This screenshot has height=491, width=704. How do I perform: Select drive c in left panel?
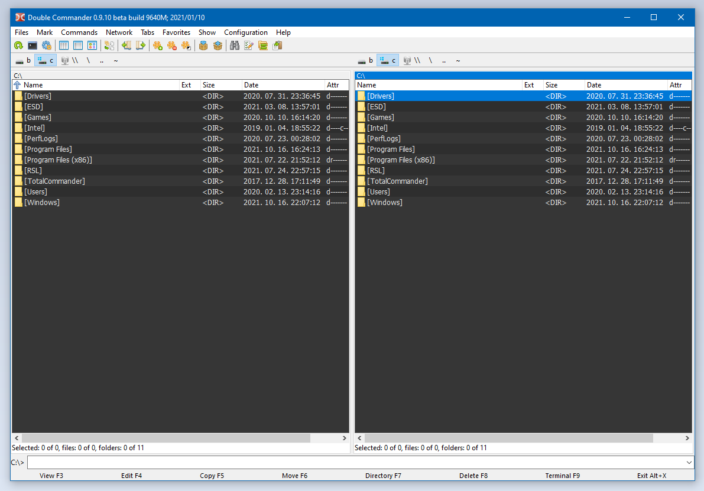pyautogui.click(x=46, y=61)
